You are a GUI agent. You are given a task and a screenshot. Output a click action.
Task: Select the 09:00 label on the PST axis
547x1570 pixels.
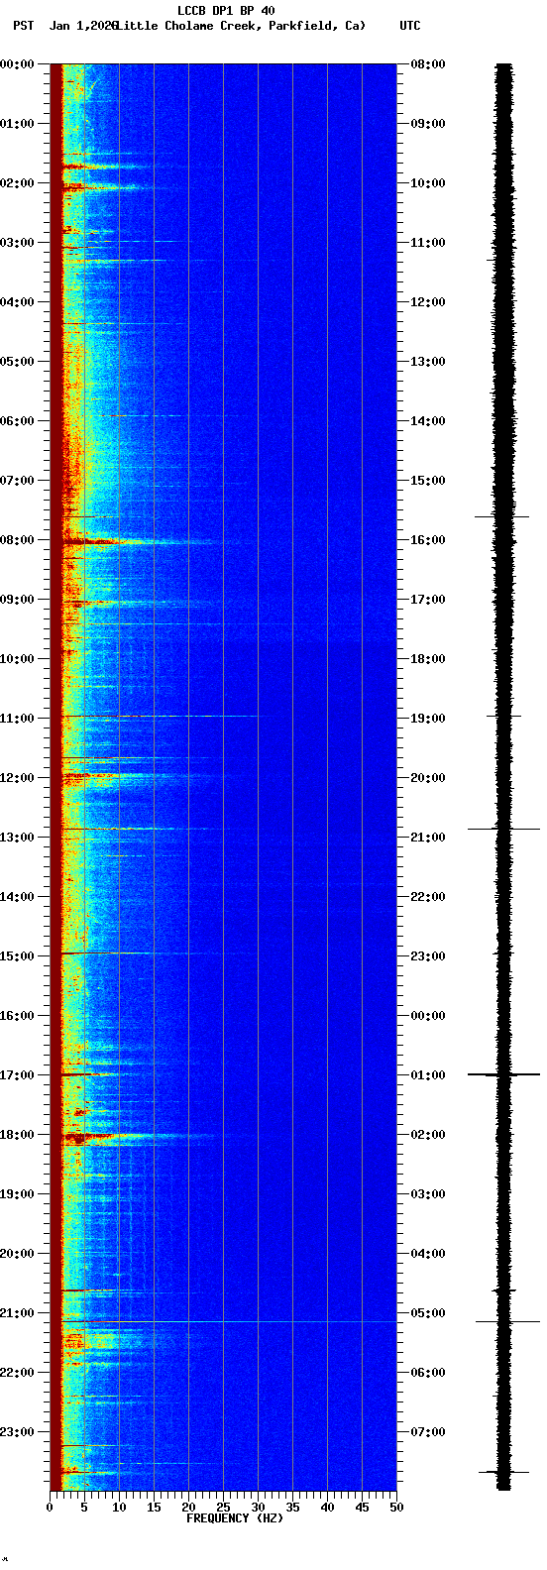tap(17, 600)
